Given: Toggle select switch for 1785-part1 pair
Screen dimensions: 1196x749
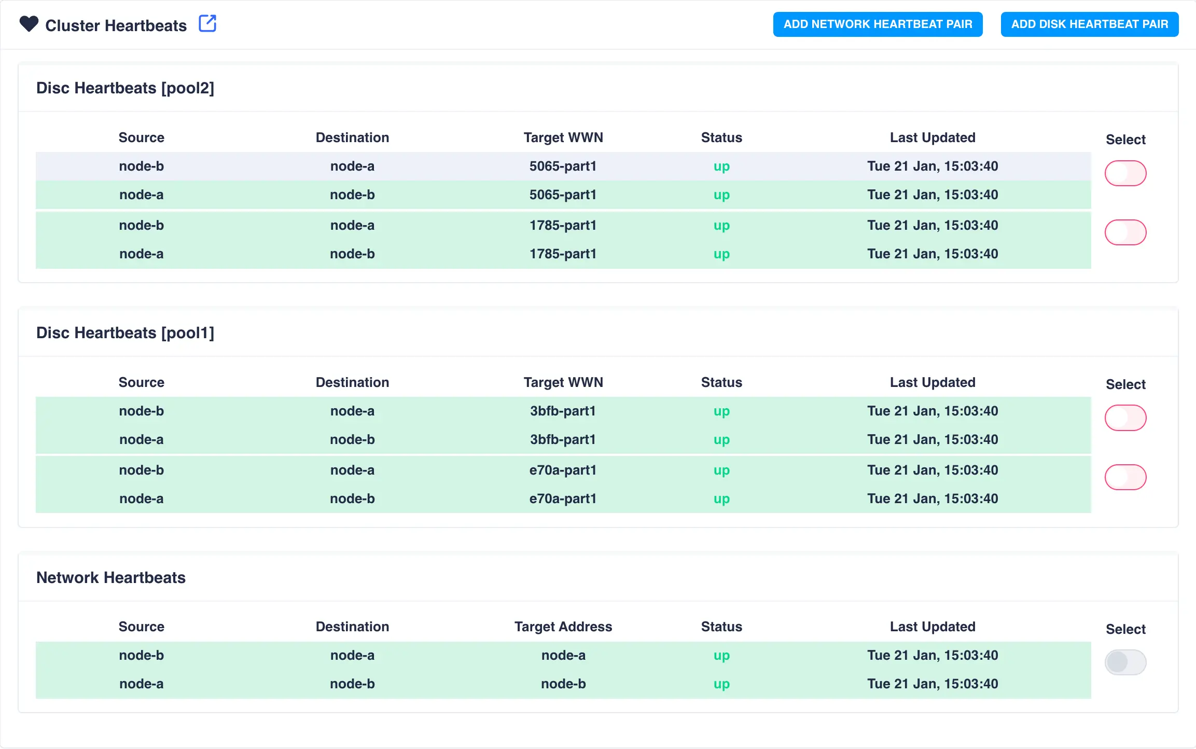Looking at the screenshot, I should [x=1125, y=232].
